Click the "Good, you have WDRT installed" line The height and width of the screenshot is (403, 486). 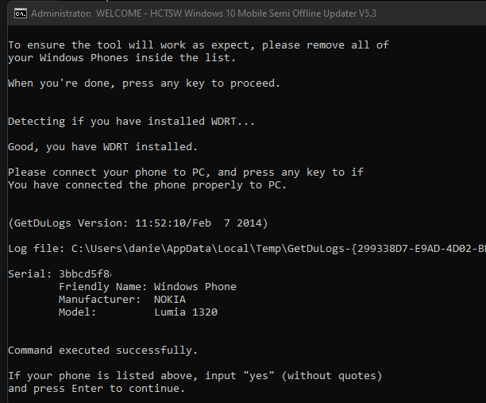[103, 147]
